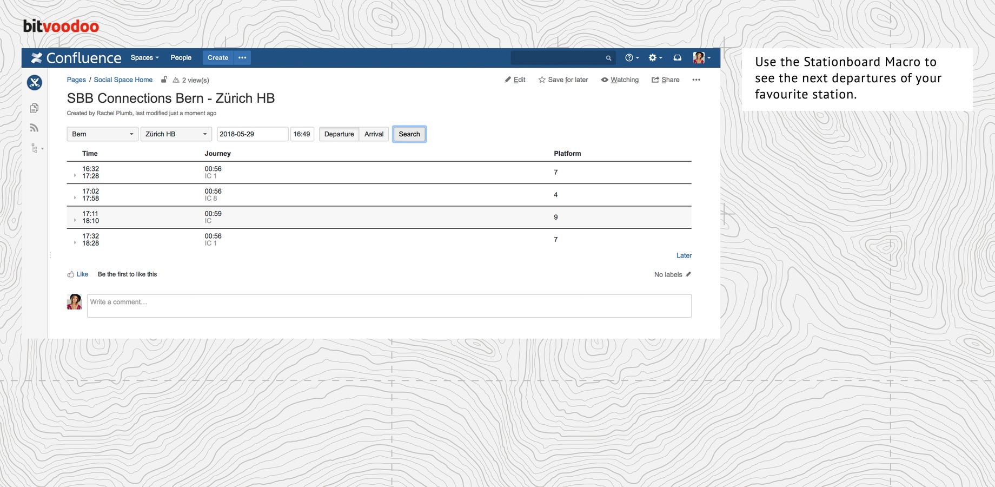Click Save for later star
This screenshot has width=995, height=487.
coord(563,80)
